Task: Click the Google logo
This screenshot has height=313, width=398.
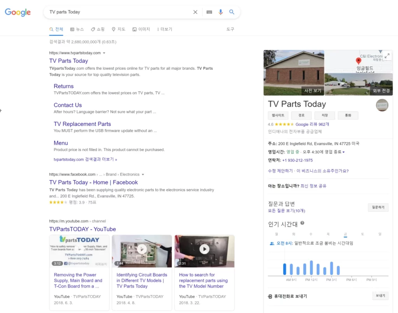Action: 18,12
